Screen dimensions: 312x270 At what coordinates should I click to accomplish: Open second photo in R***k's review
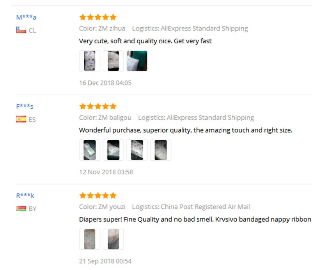pos(113,239)
